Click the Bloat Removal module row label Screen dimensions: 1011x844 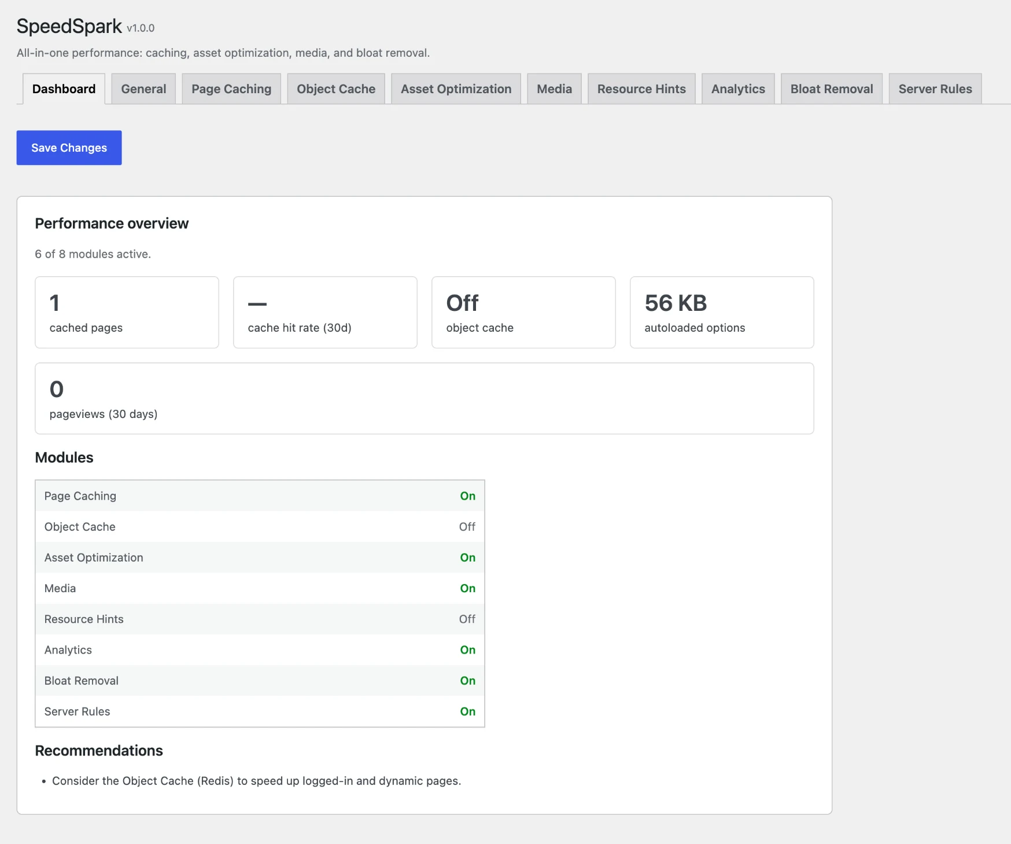(82, 681)
